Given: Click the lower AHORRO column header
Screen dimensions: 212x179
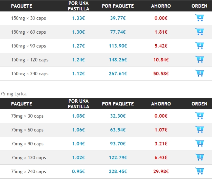Looking at the screenshot, I should point(161,104).
